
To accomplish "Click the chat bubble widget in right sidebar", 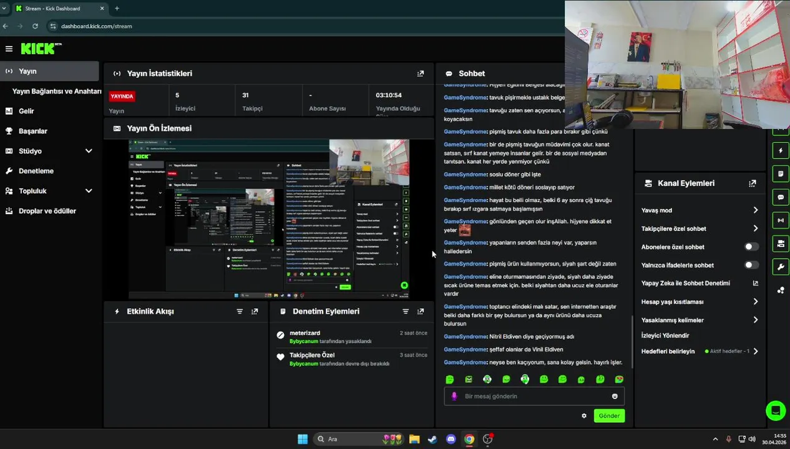I will (x=781, y=197).
